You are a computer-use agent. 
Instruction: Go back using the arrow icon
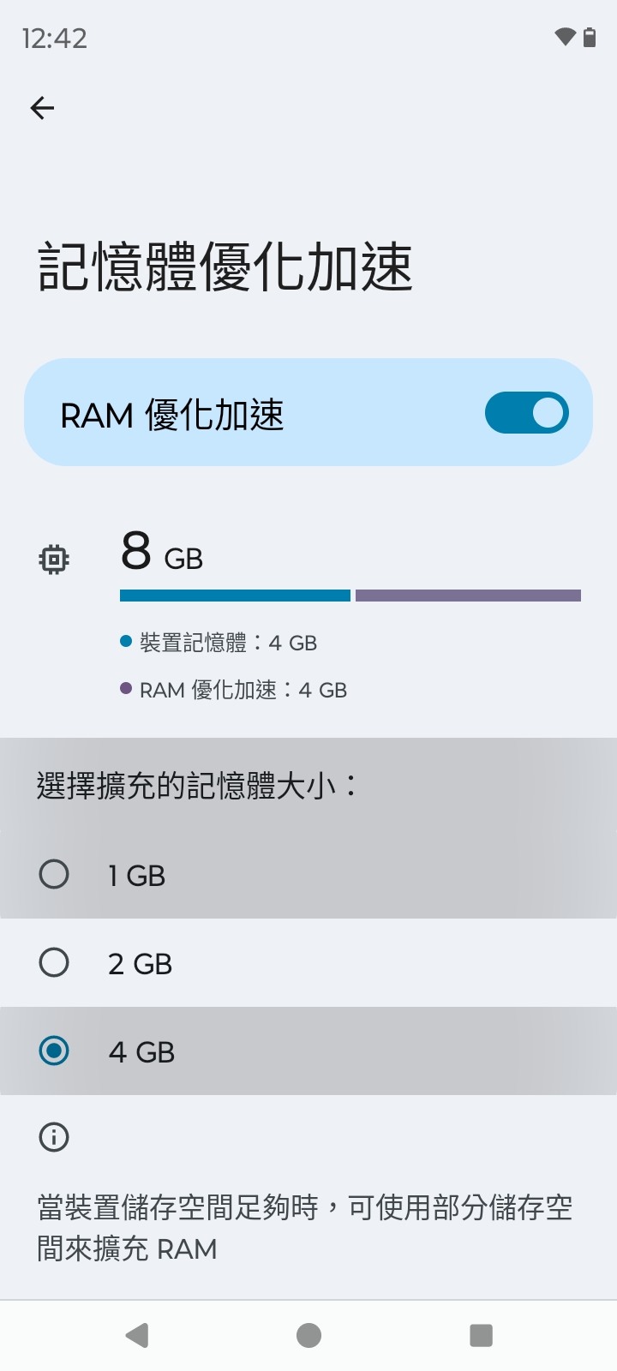click(x=42, y=108)
